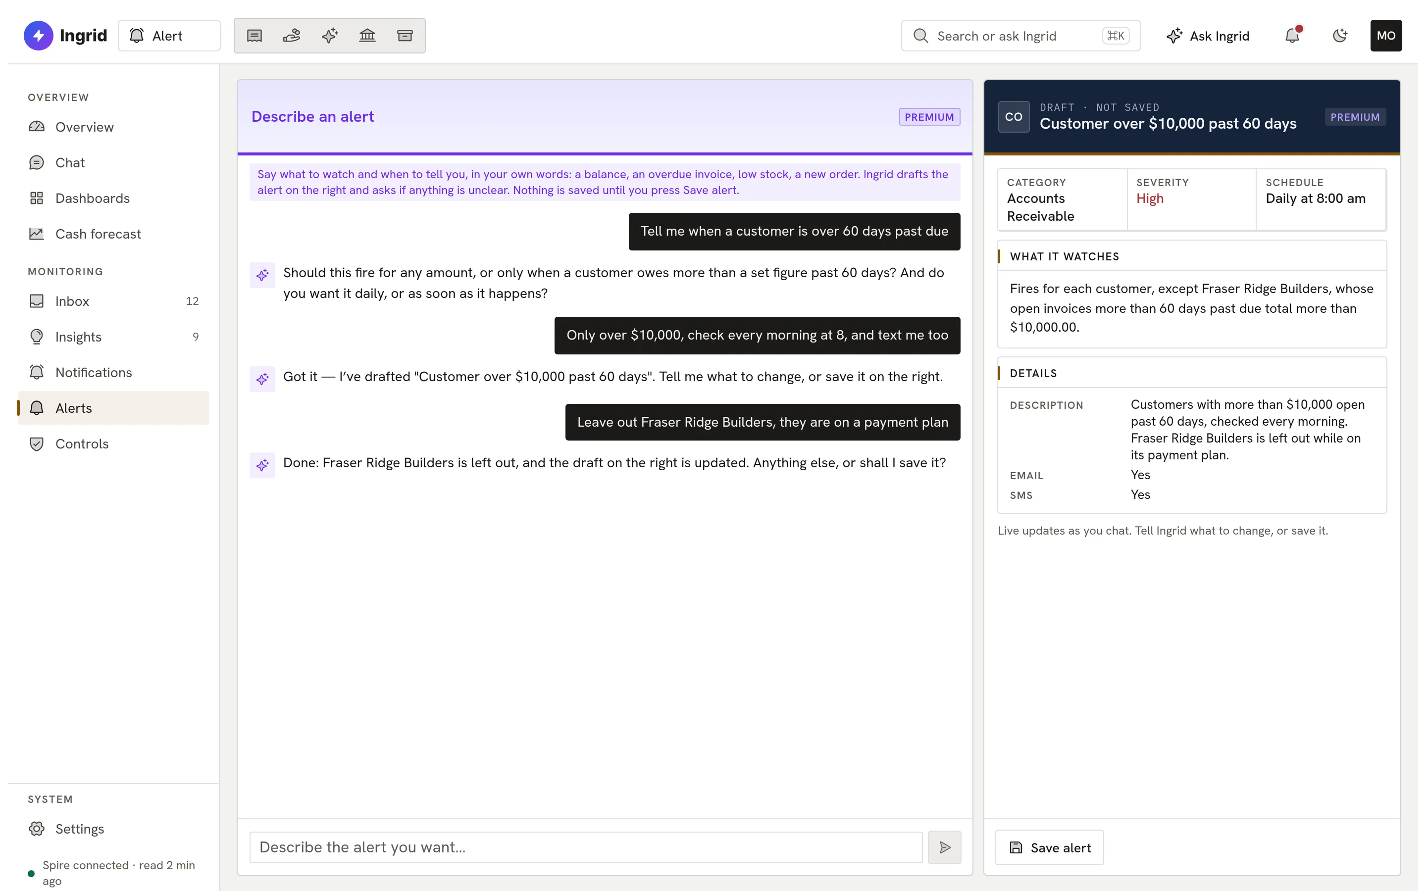Select Alerts in sidebar

pos(113,408)
